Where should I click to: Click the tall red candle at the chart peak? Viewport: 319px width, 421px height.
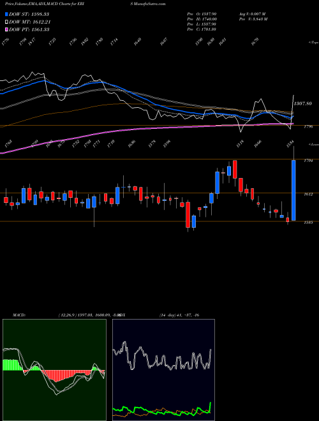coord(235,169)
